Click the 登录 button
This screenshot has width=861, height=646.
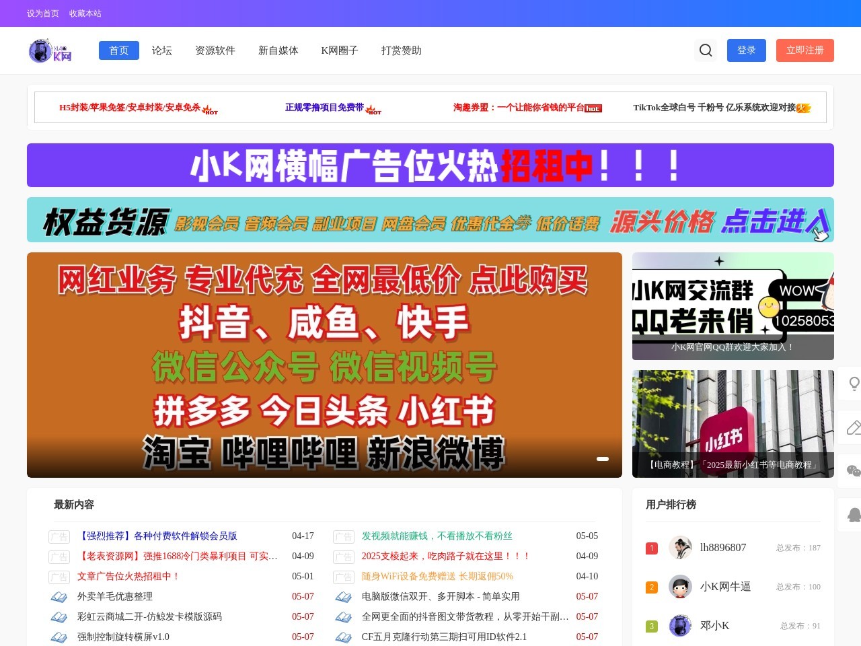pos(747,50)
